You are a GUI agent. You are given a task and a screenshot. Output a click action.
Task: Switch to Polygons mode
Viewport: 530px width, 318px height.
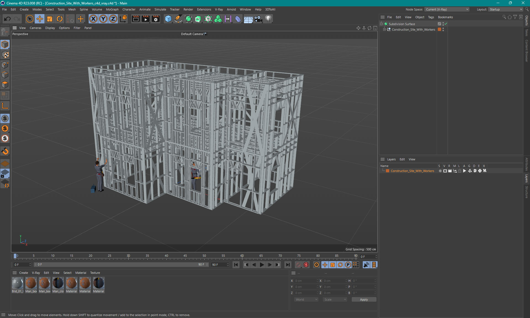5,85
